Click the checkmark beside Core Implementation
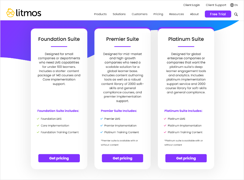244x180 pixels. click(x=38, y=126)
